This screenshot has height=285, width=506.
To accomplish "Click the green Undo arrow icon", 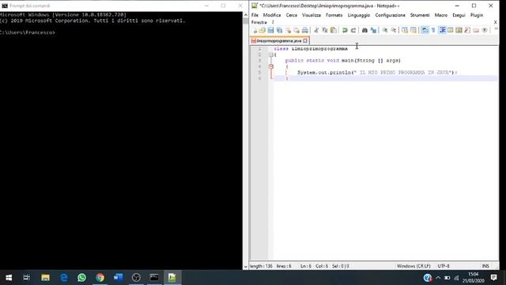I will [x=345, y=30].
